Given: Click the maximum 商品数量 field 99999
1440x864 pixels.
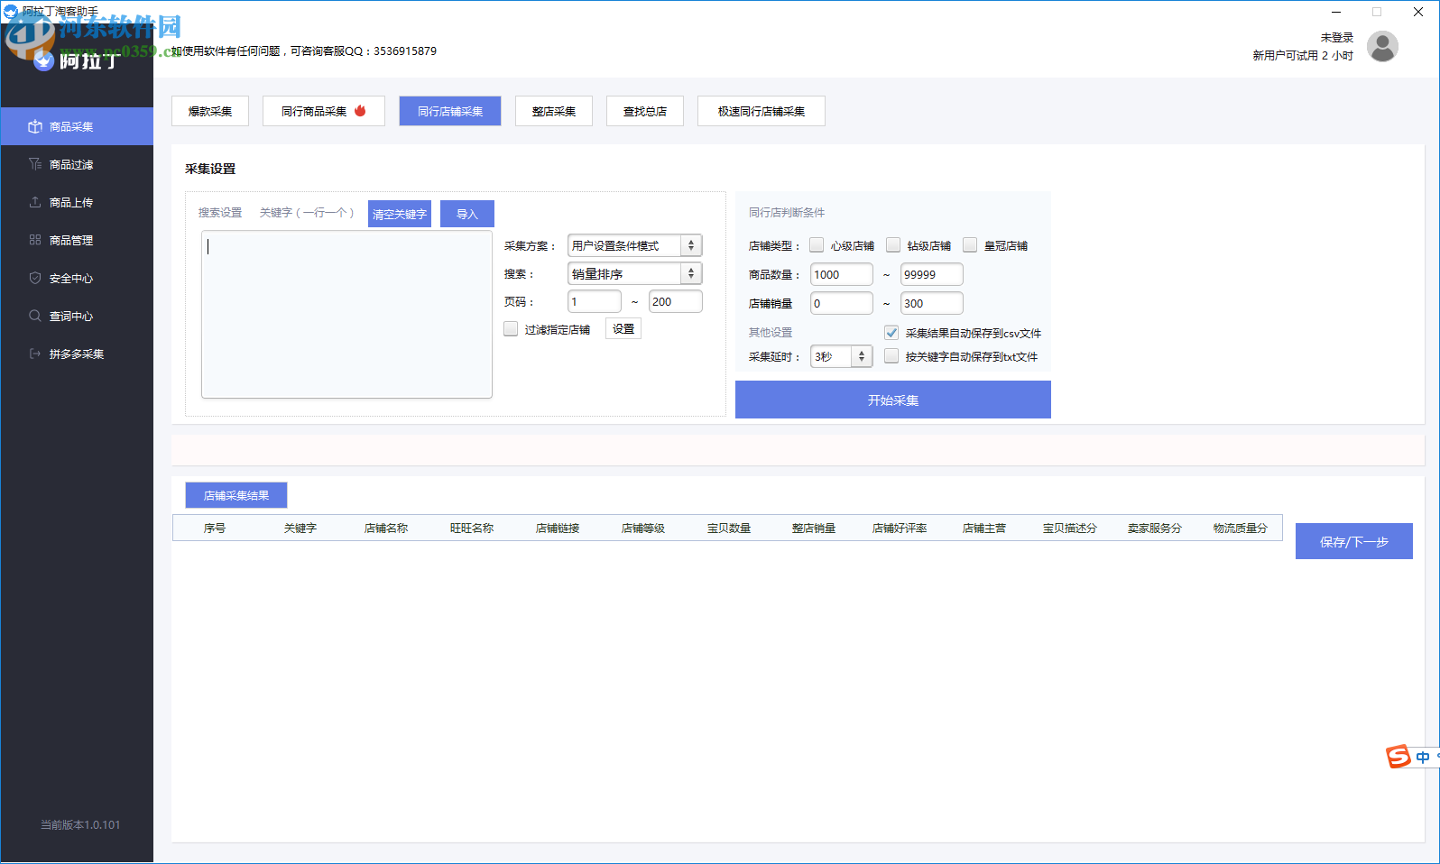Looking at the screenshot, I should click(x=932, y=274).
